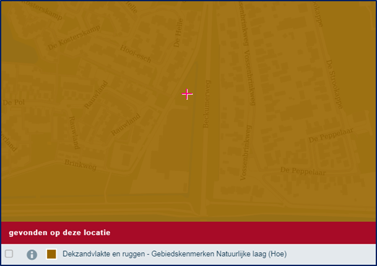Viewport: 377px width, 266px height.
Task: Click the De Pol street label
Action: (x=14, y=102)
